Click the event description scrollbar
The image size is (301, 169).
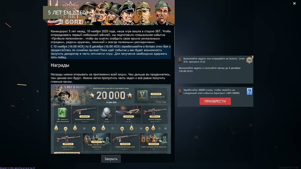(174, 41)
